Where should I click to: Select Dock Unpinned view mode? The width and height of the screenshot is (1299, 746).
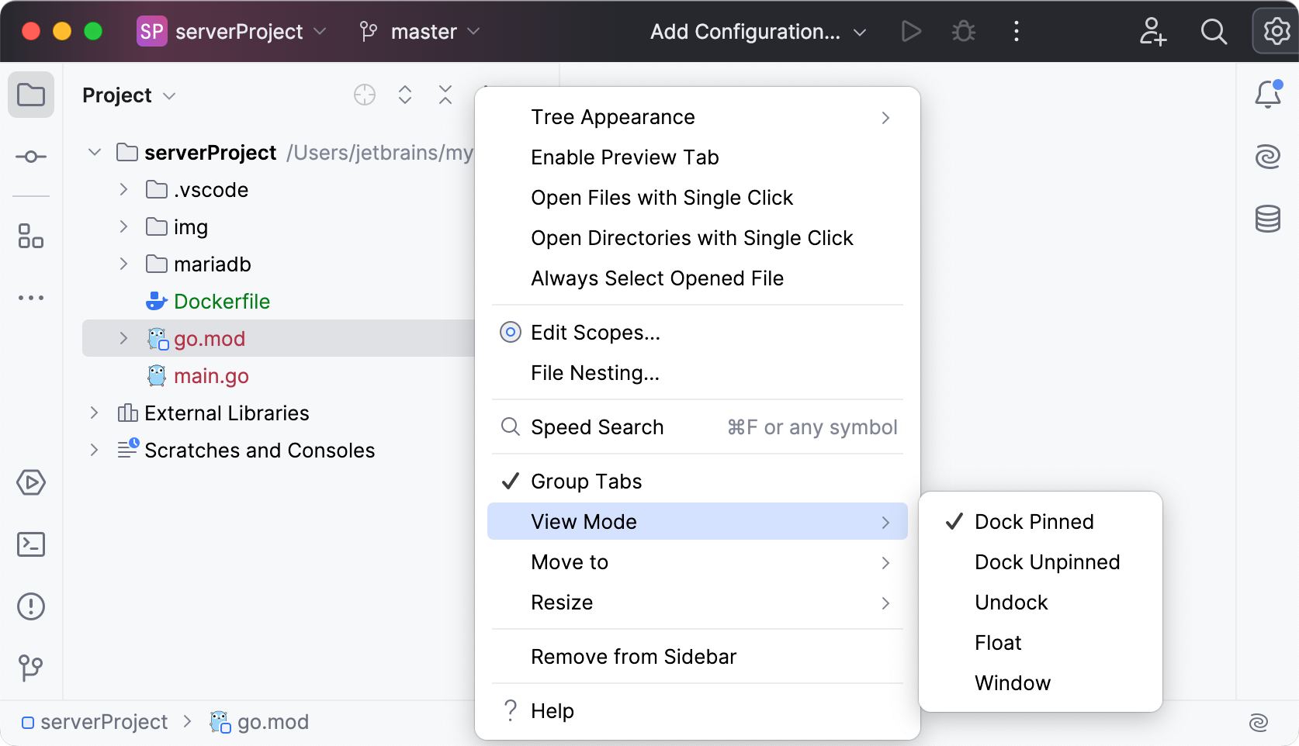click(1047, 561)
